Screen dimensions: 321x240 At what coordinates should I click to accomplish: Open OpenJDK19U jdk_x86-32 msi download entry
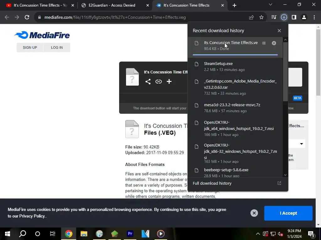235,153
